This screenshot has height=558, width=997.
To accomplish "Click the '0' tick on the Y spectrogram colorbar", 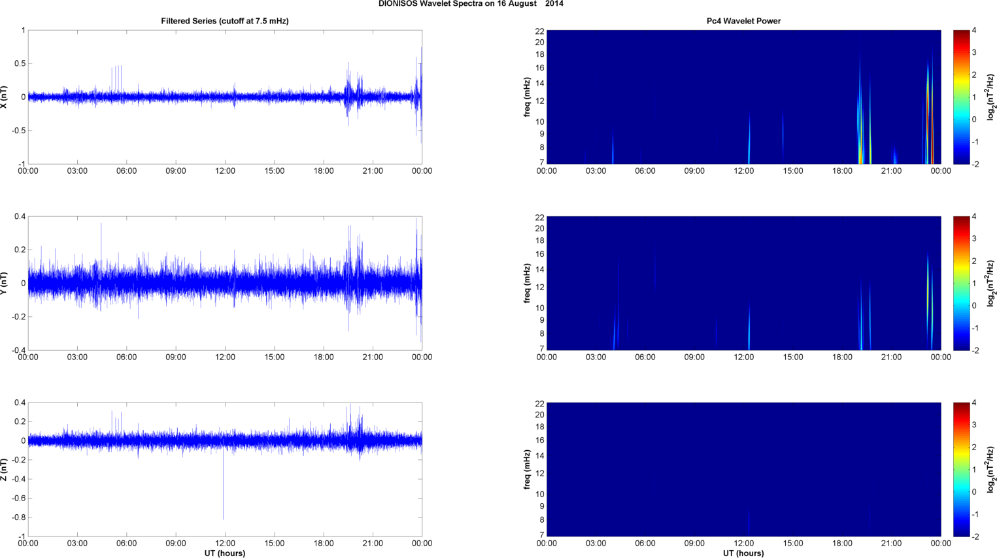I will (974, 306).
